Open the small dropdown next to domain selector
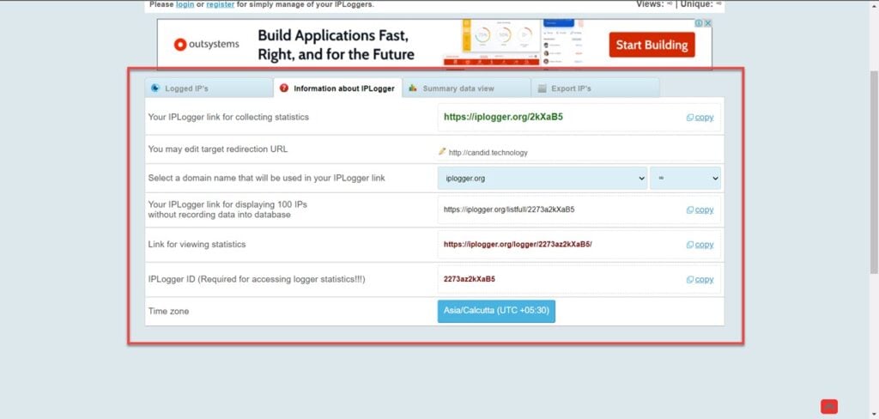879x419 pixels. (685, 179)
